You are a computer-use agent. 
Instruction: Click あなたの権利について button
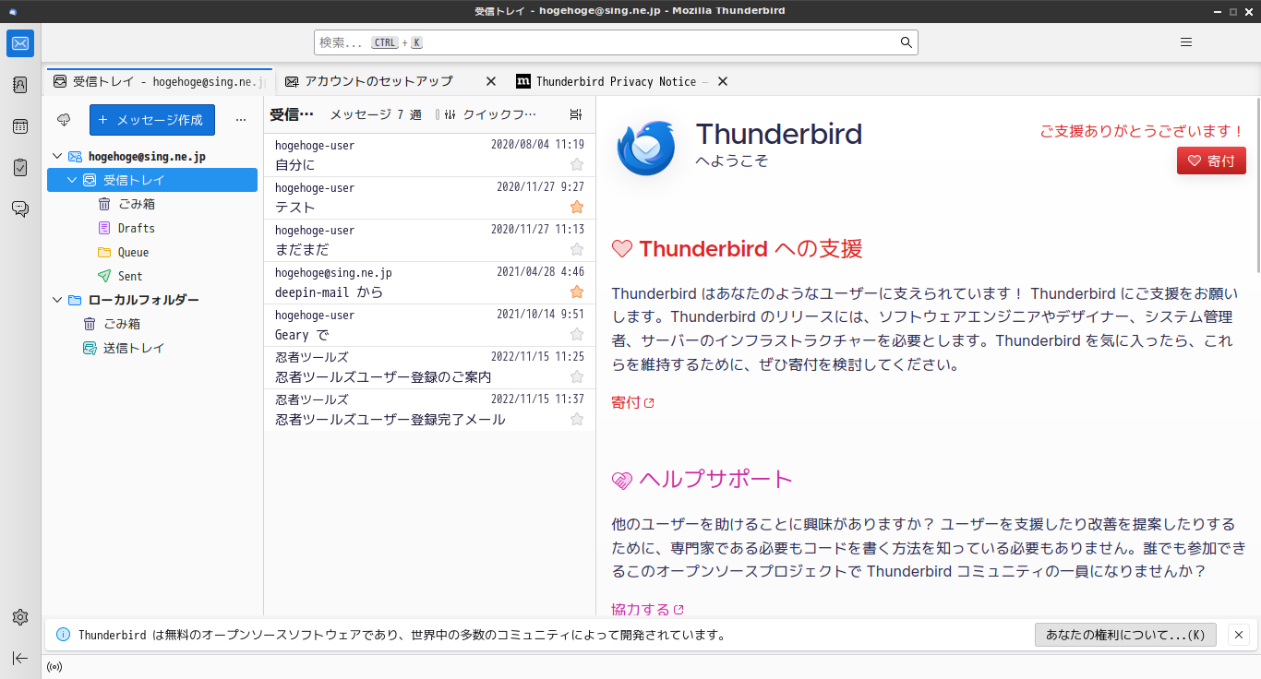1125,635
